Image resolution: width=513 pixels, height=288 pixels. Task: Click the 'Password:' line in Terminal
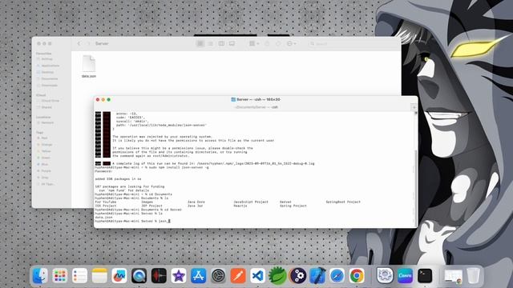click(103, 171)
